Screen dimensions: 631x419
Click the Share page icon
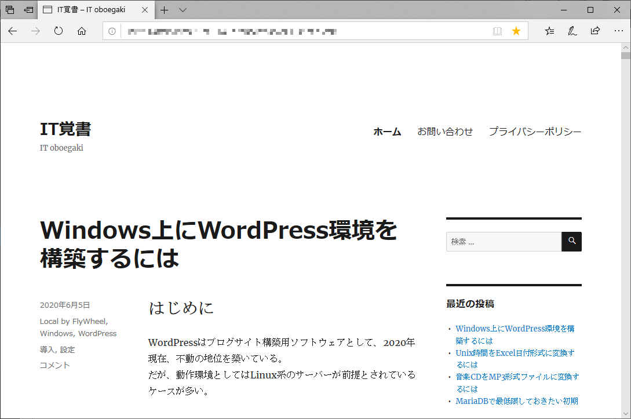coord(595,31)
